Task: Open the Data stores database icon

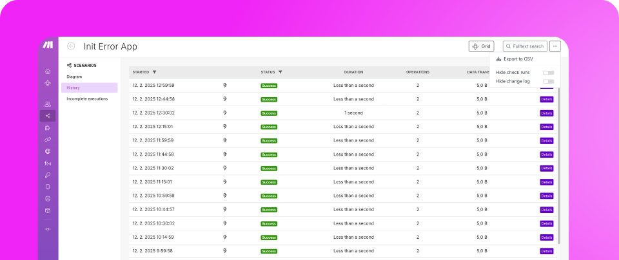Action: [x=48, y=198]
